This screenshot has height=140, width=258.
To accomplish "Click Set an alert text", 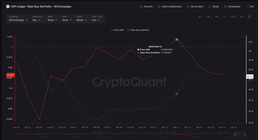I will tap(197, 7).
